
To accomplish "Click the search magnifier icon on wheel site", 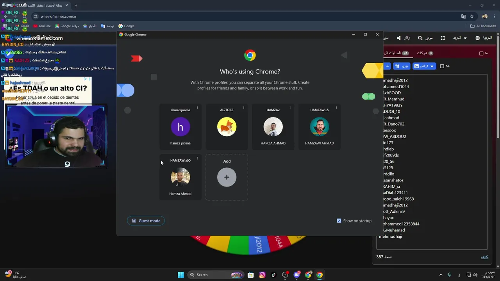I will click(x=420, y=38).
